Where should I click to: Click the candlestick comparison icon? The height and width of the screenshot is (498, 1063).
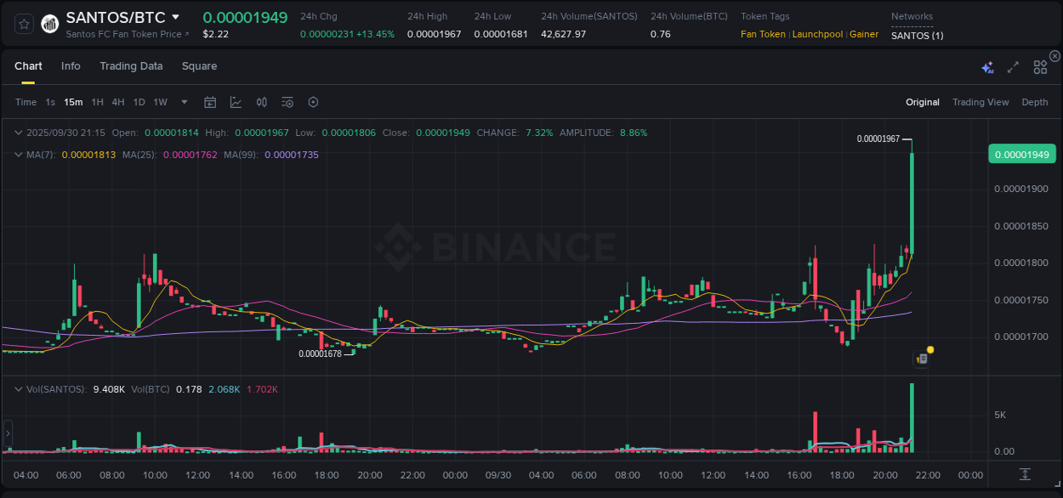261,101
